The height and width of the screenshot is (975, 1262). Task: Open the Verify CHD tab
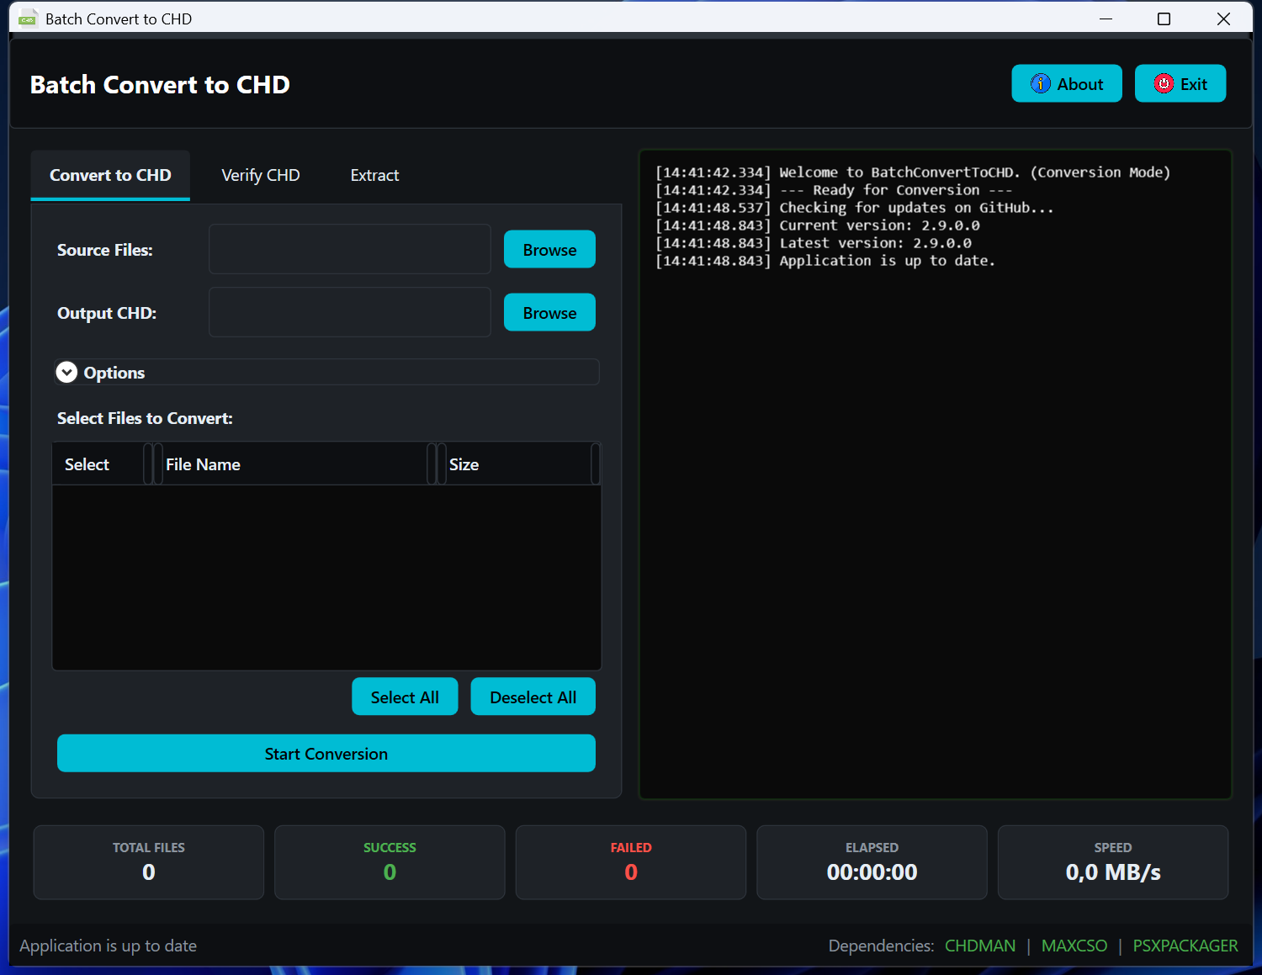click(x=261, y=175)
